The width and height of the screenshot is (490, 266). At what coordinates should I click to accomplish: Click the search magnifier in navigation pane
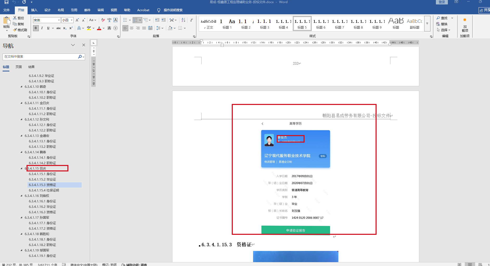click(80, 57)
